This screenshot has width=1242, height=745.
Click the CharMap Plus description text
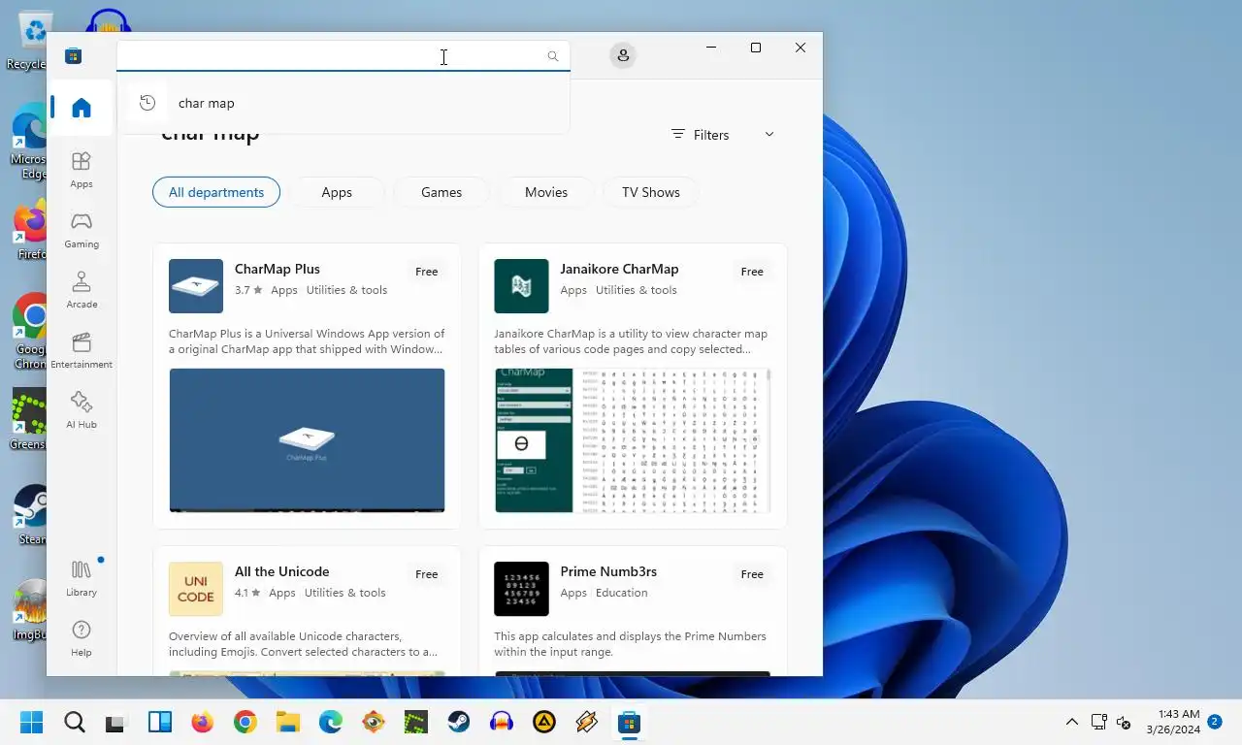coord(307,341)
